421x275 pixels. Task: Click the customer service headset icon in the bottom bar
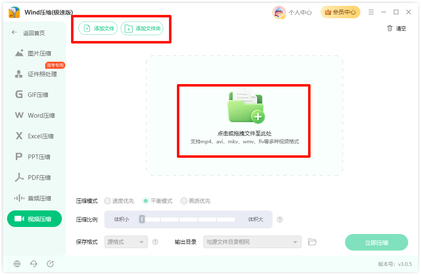[x=34, y=264]
